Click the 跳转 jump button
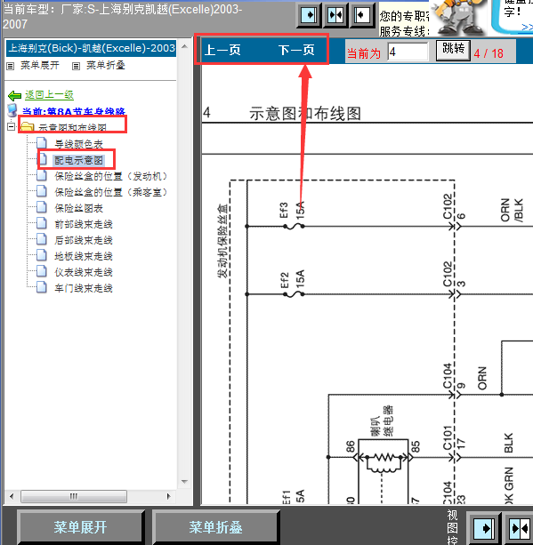Image resolution: width=533 pixels, height=545 pixels. [453, 50]
